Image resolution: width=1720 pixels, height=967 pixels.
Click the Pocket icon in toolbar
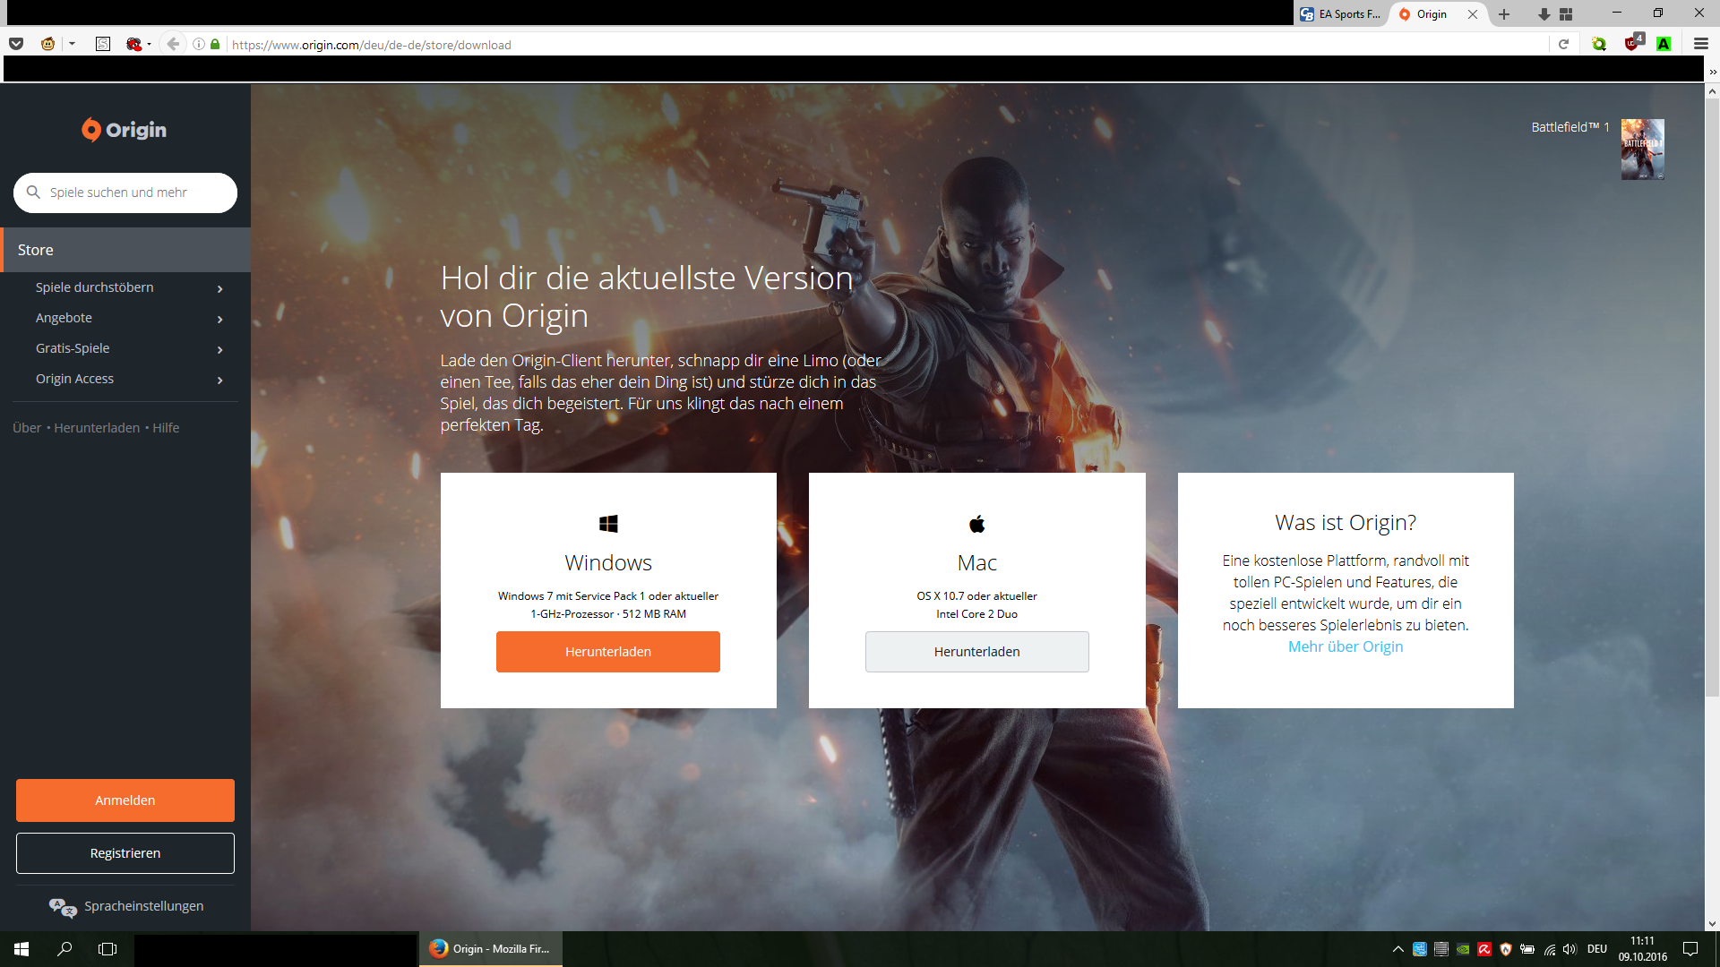tap(16, 44)
